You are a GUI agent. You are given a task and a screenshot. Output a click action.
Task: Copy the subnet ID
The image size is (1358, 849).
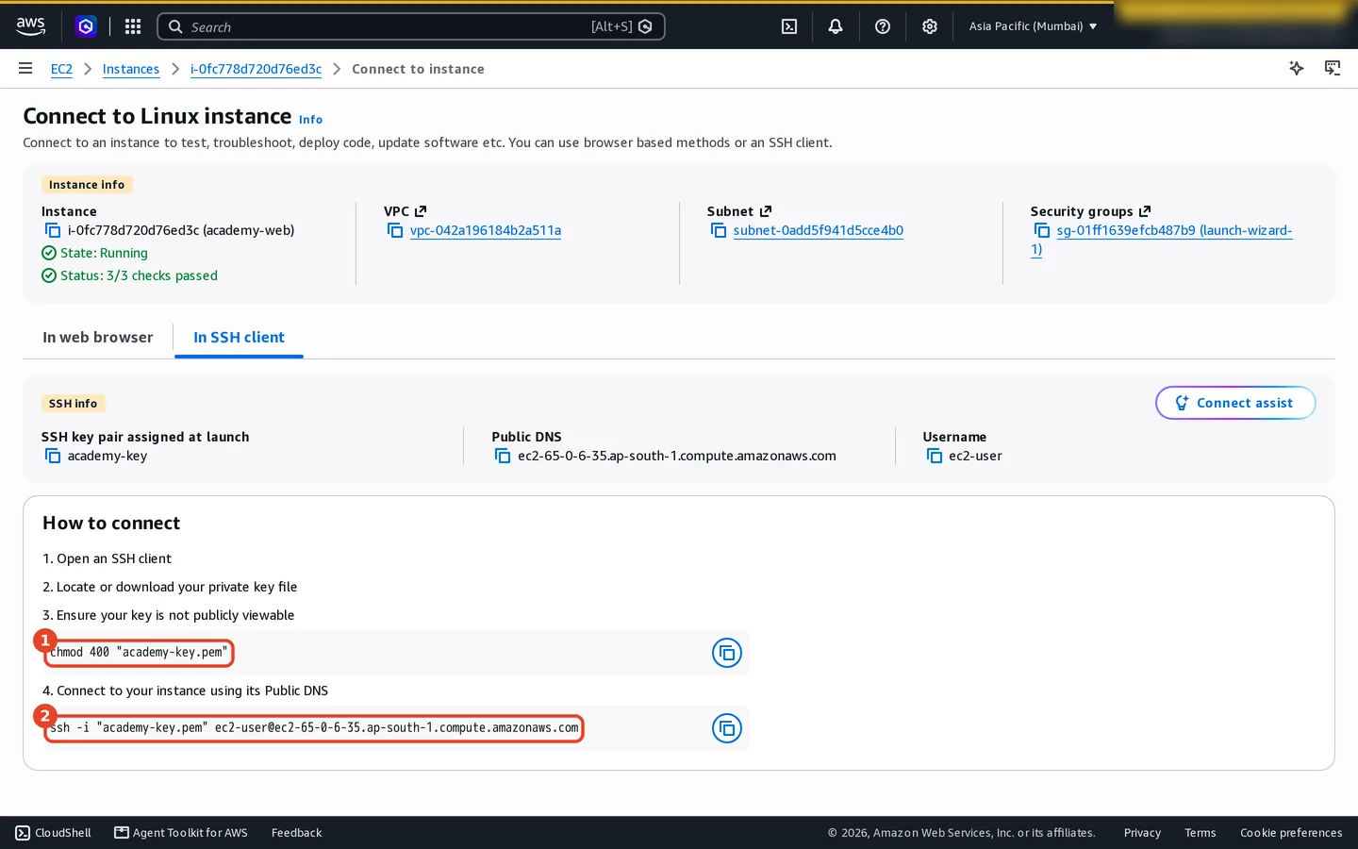click(719, 230)
